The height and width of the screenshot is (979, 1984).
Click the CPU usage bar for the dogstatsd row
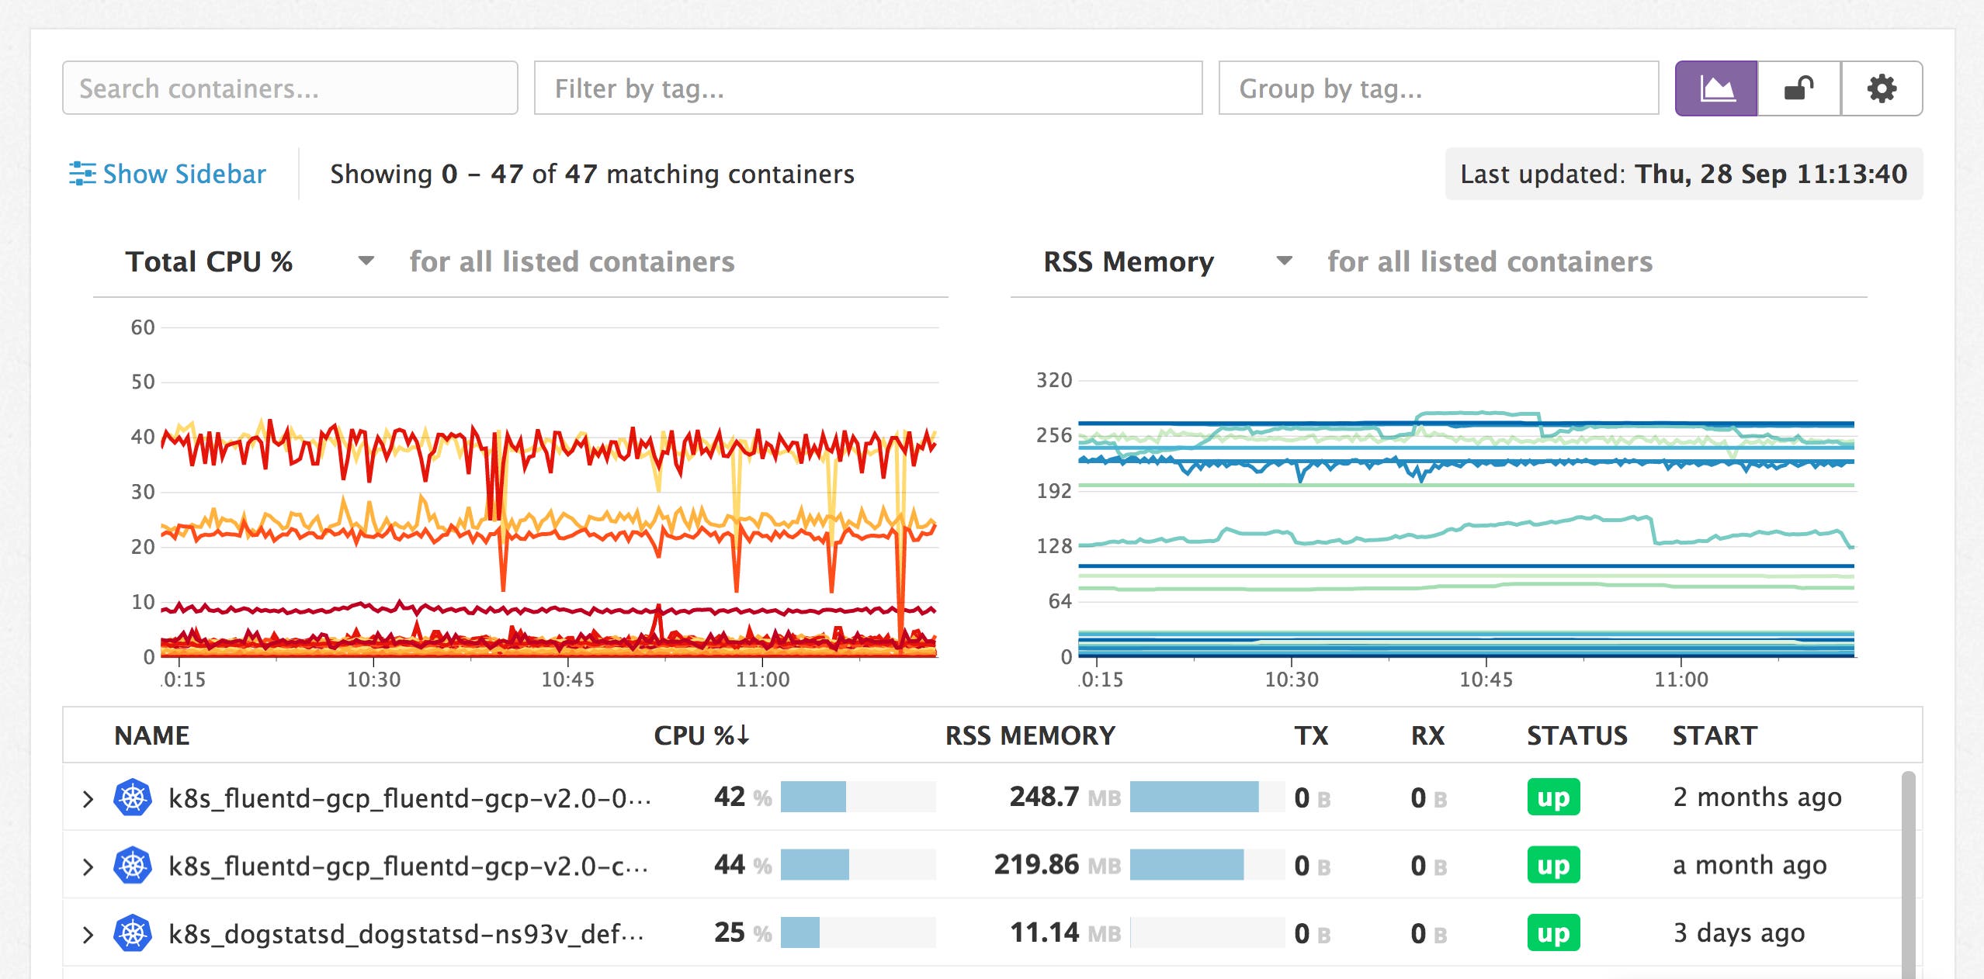point(801,932)
